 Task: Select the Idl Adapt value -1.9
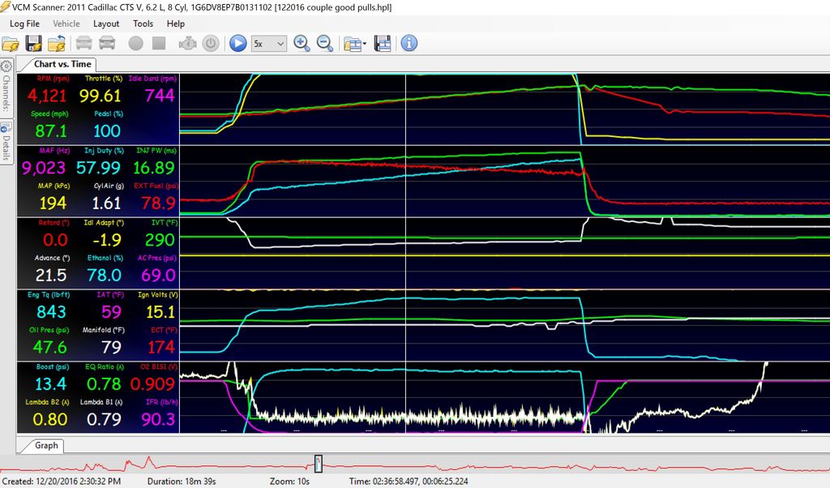[x=107, y=240]
